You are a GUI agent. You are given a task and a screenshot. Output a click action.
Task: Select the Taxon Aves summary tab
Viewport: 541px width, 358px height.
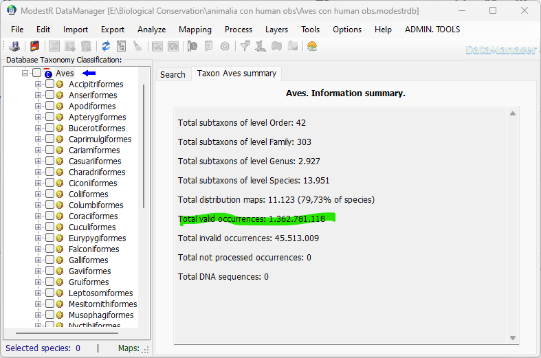click(236, 74)
